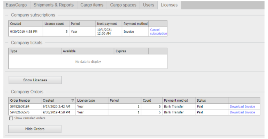The image size is (268, 139).
Task: Click the Status column header
Action: 201,101
